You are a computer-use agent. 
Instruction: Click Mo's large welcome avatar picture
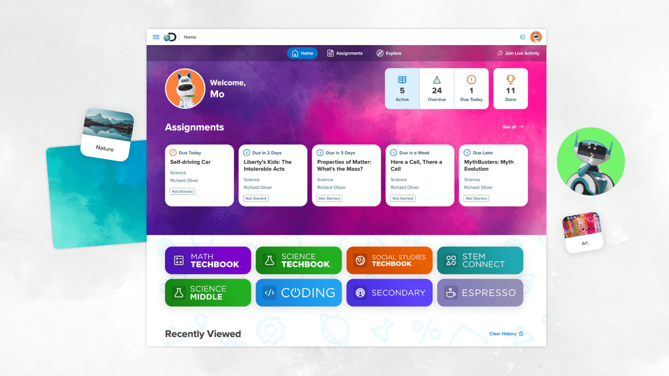185,89
